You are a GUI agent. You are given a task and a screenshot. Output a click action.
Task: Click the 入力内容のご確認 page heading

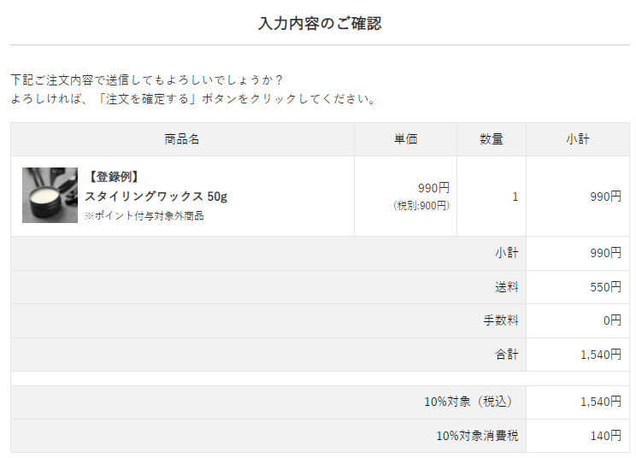(x=320, y=23)
